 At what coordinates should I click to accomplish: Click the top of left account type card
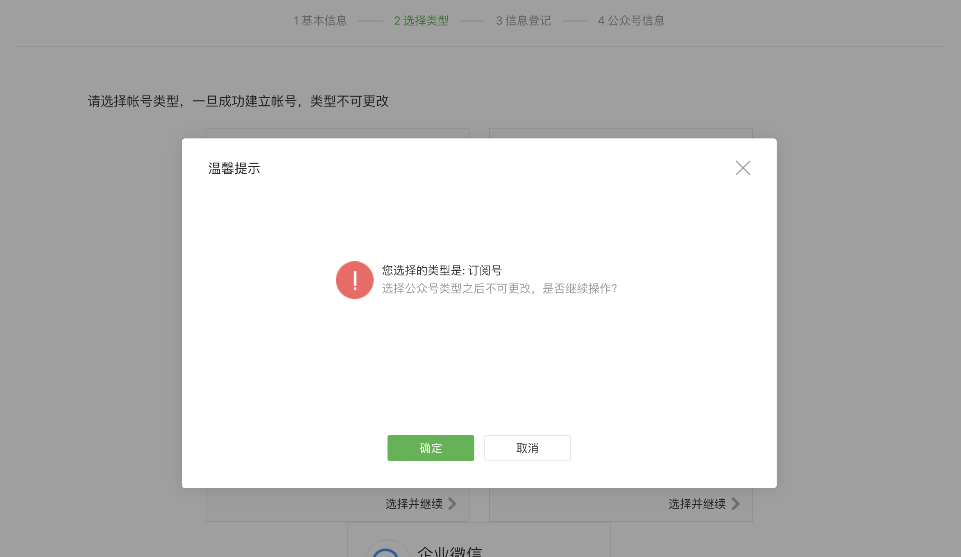pos(337,133)
